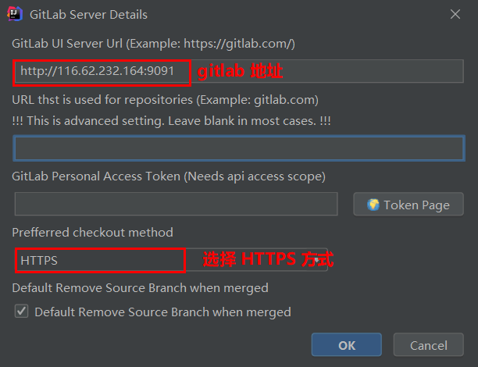Click the HTTPS value in checkout method box
The image size is (478, 367).
(39, 261)
